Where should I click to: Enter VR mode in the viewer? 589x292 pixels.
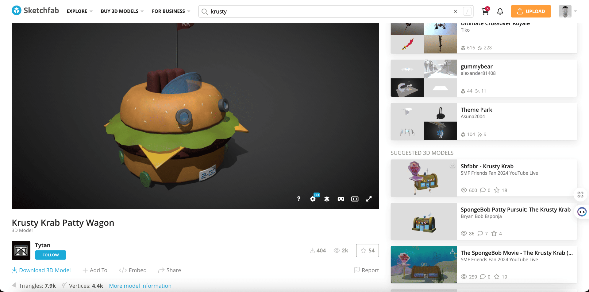click(x=341, y=199)
